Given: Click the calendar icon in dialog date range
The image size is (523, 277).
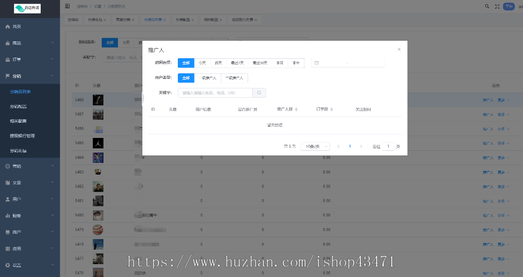Looking at the screenshot, I should (x=317, y=63).
